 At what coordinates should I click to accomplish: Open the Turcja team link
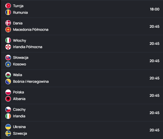pos(18,6)
